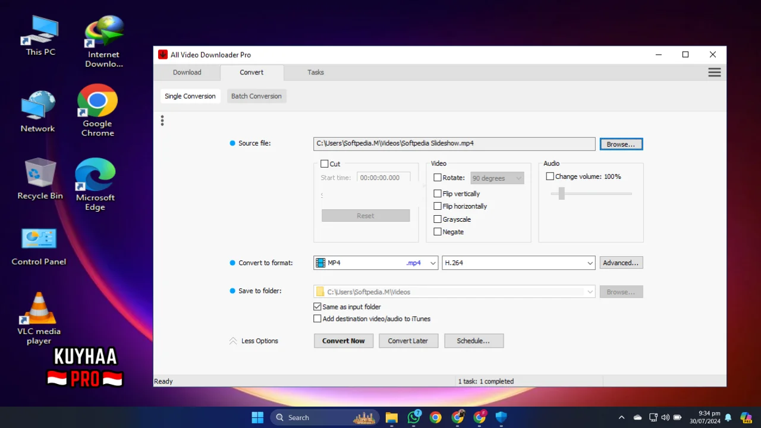This screenshot has width=761, height=428.
Task: Open Windows Security shield in taskbar
Action: 501,417
